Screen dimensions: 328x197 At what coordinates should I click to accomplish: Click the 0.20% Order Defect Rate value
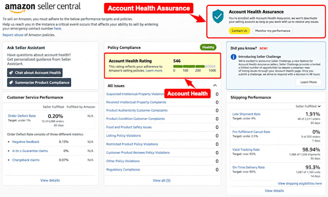[x=55, y=116]
